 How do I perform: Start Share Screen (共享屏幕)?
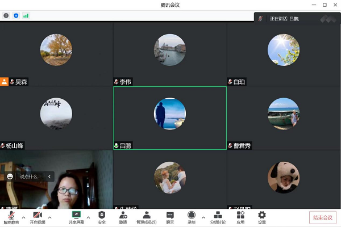pyautogui.click(x=75, y=217)
